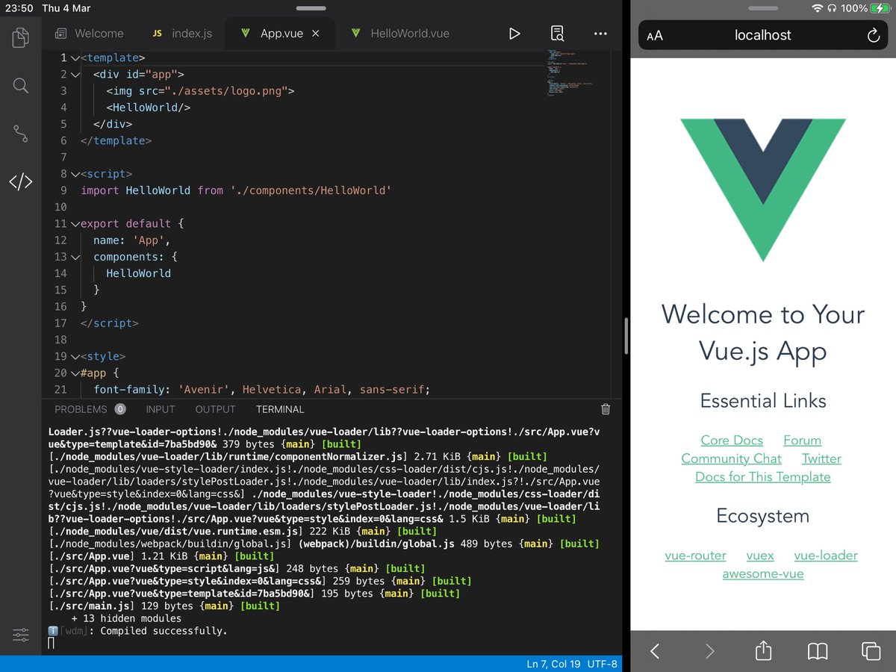Switch to the Welcome tab
This screenshot has height=672, width=896.
90,34
